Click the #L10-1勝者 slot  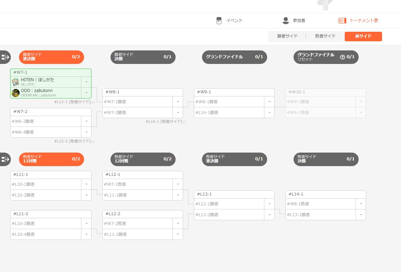click(x=46, y=184)
